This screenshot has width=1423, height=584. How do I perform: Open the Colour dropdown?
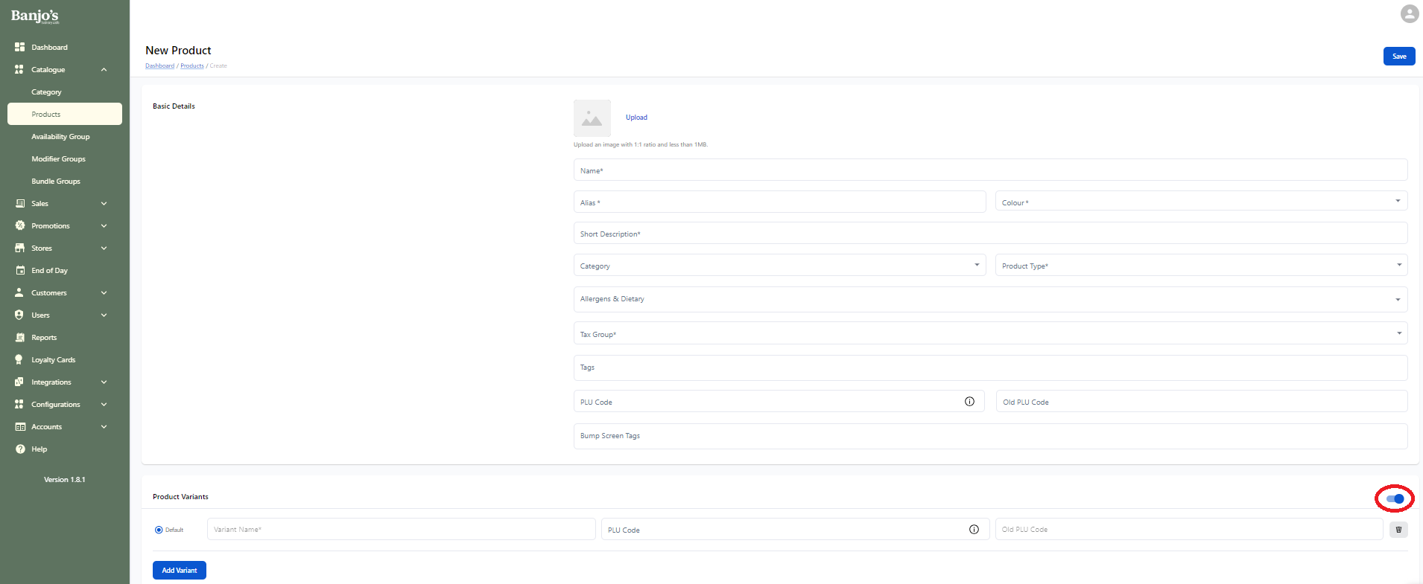[x=1200, y=202]
